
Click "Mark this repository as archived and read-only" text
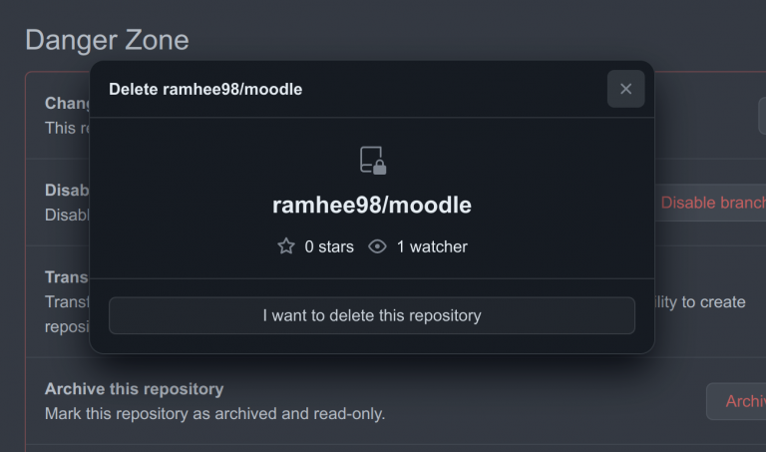pyautogui.click(x=214, y=413)
